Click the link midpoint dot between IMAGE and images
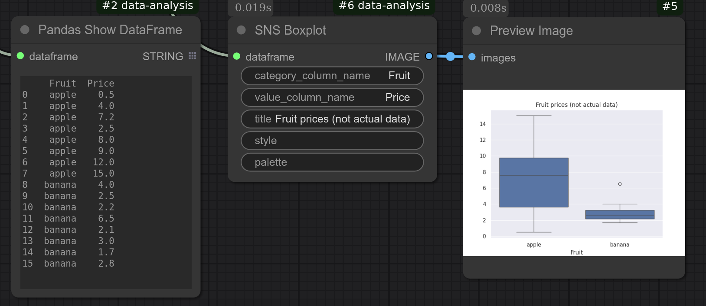 tap(451, 56)
